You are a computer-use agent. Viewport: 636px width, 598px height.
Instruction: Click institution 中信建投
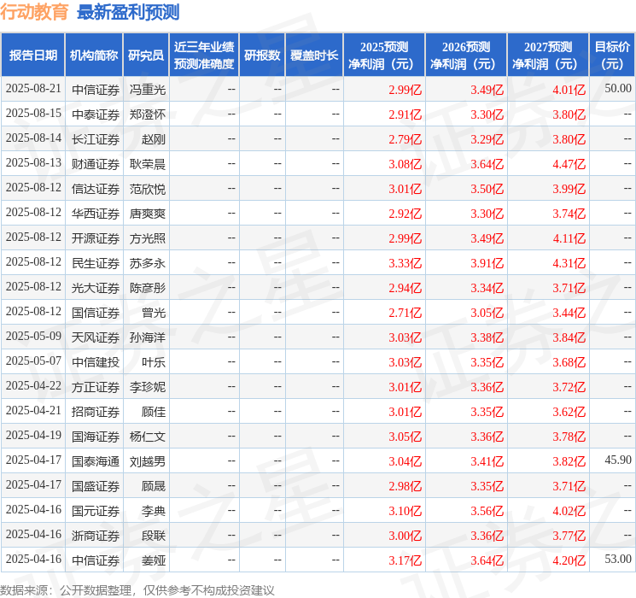pos(96,361)
